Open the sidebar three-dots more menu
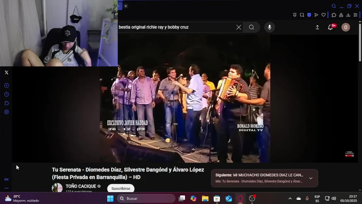This screenshot has height=204, width=362. [7, 188]
